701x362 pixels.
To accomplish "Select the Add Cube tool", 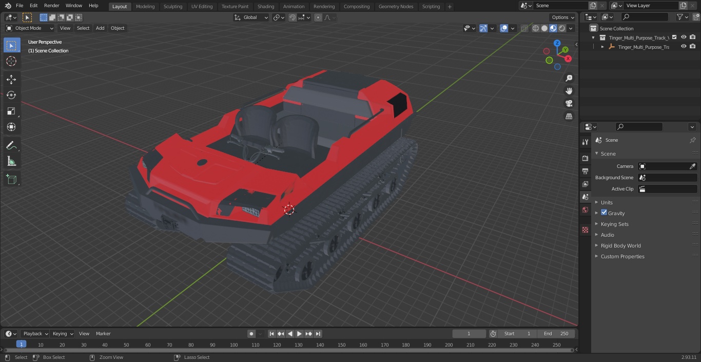I will 11,179.
